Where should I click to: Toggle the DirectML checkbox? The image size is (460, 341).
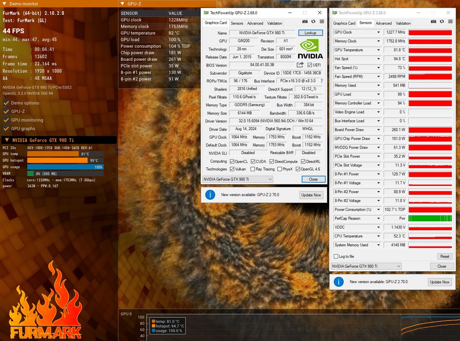click(x=303, y=162)
